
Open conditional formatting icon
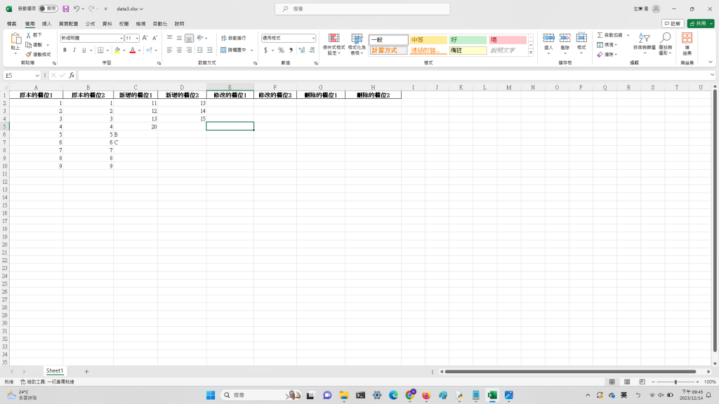(334, 38)
